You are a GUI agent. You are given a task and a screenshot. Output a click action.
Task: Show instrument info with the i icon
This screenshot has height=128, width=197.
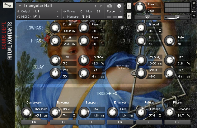pos(119,6)
